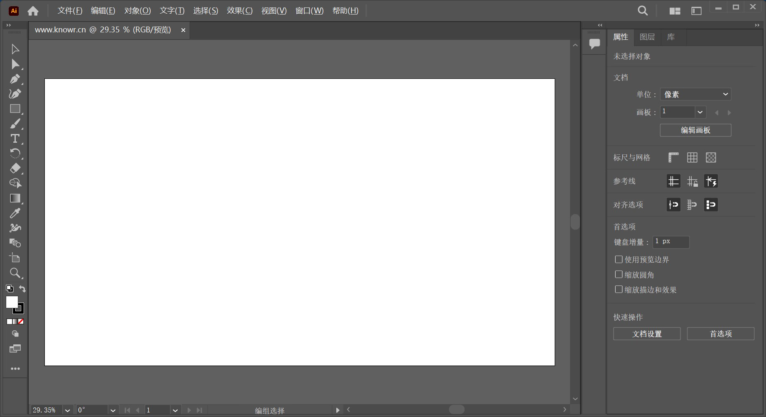The image size is (766, 417).
Task: Expand the comments dock double-arrow
Action: pyautogui.click(x=600, y=25)
